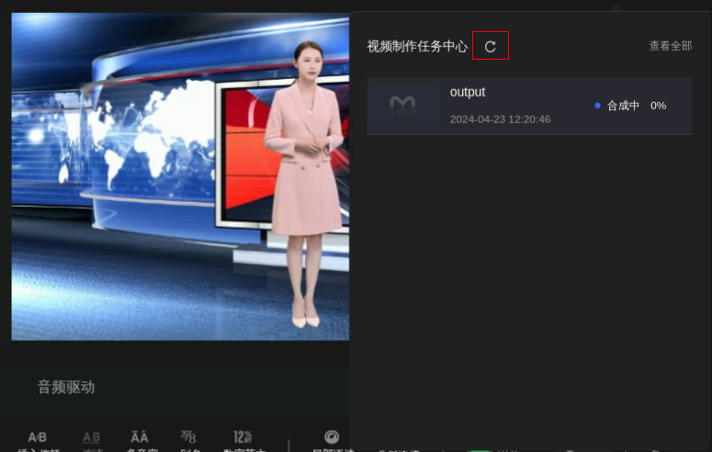Click the 合成中 status label

623,106
